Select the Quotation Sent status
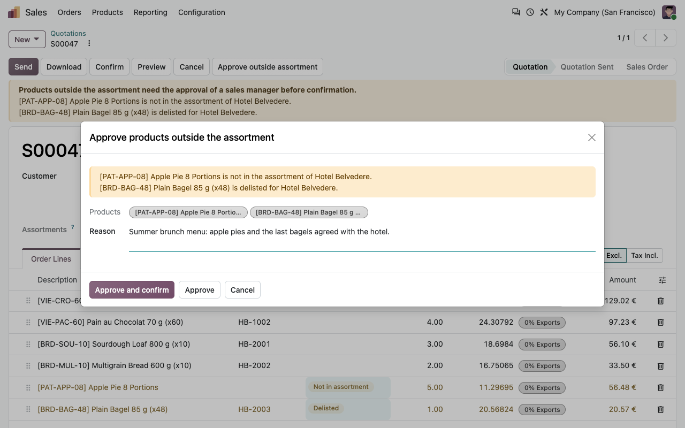 pos(587,67)
